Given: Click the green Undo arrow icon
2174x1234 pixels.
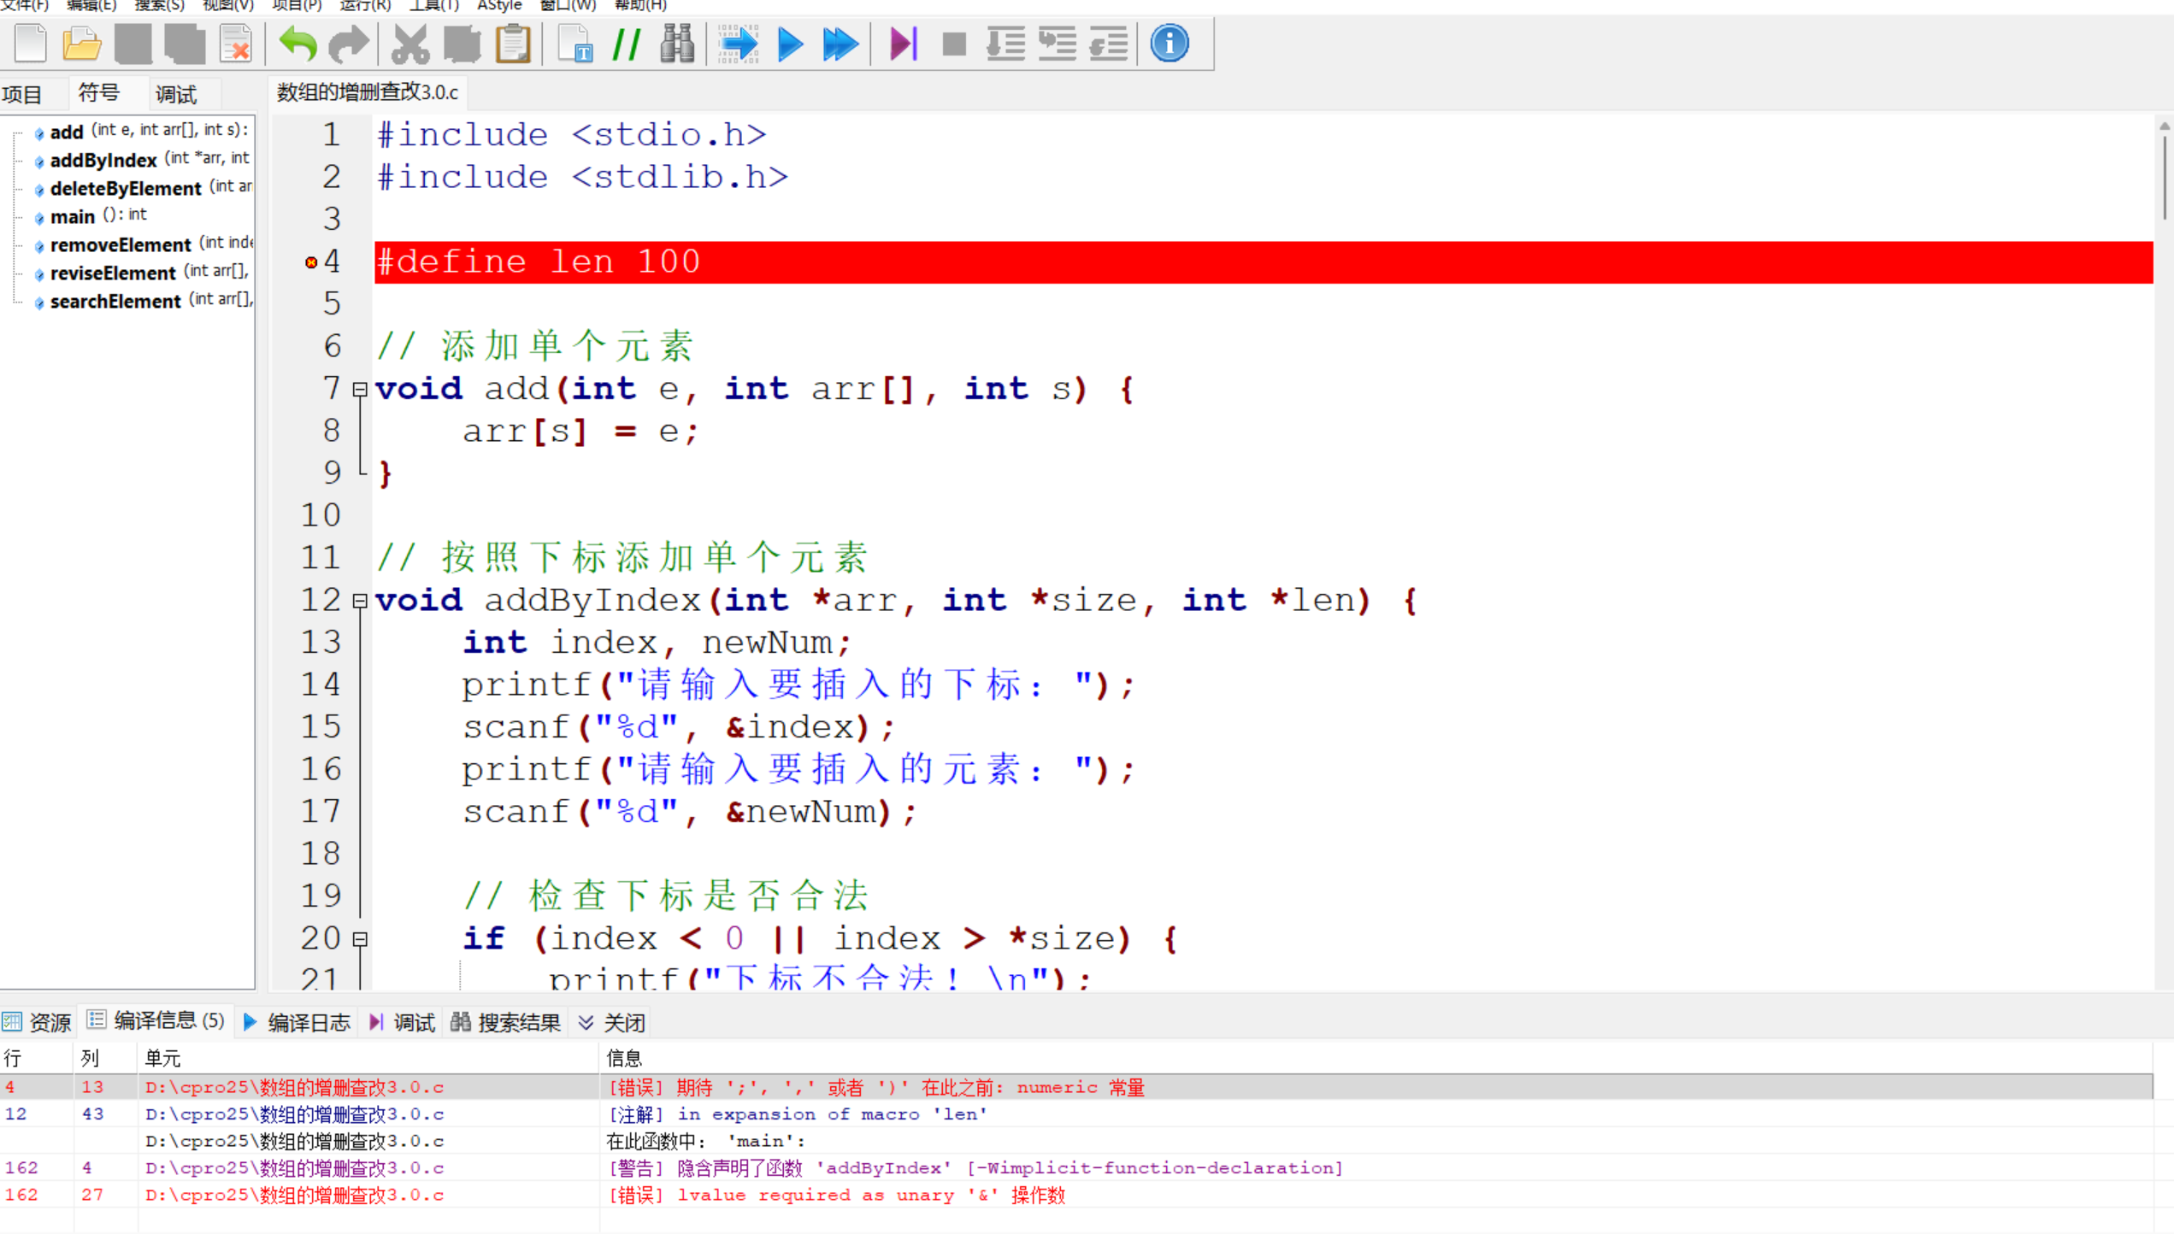Looking at the screenshot, I should click(x=298, y=44).
